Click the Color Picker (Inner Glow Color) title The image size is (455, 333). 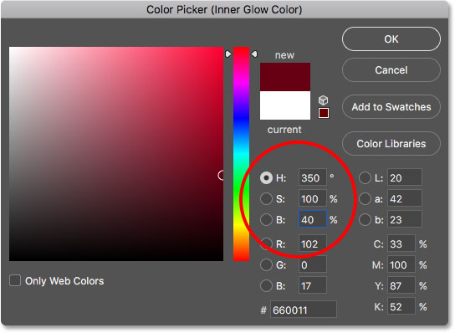tap(224, 9)
